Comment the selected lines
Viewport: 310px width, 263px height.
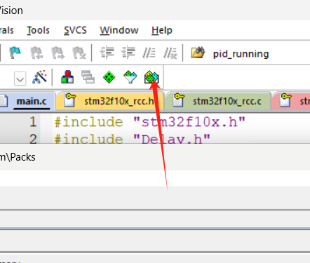tap(149, 53)
